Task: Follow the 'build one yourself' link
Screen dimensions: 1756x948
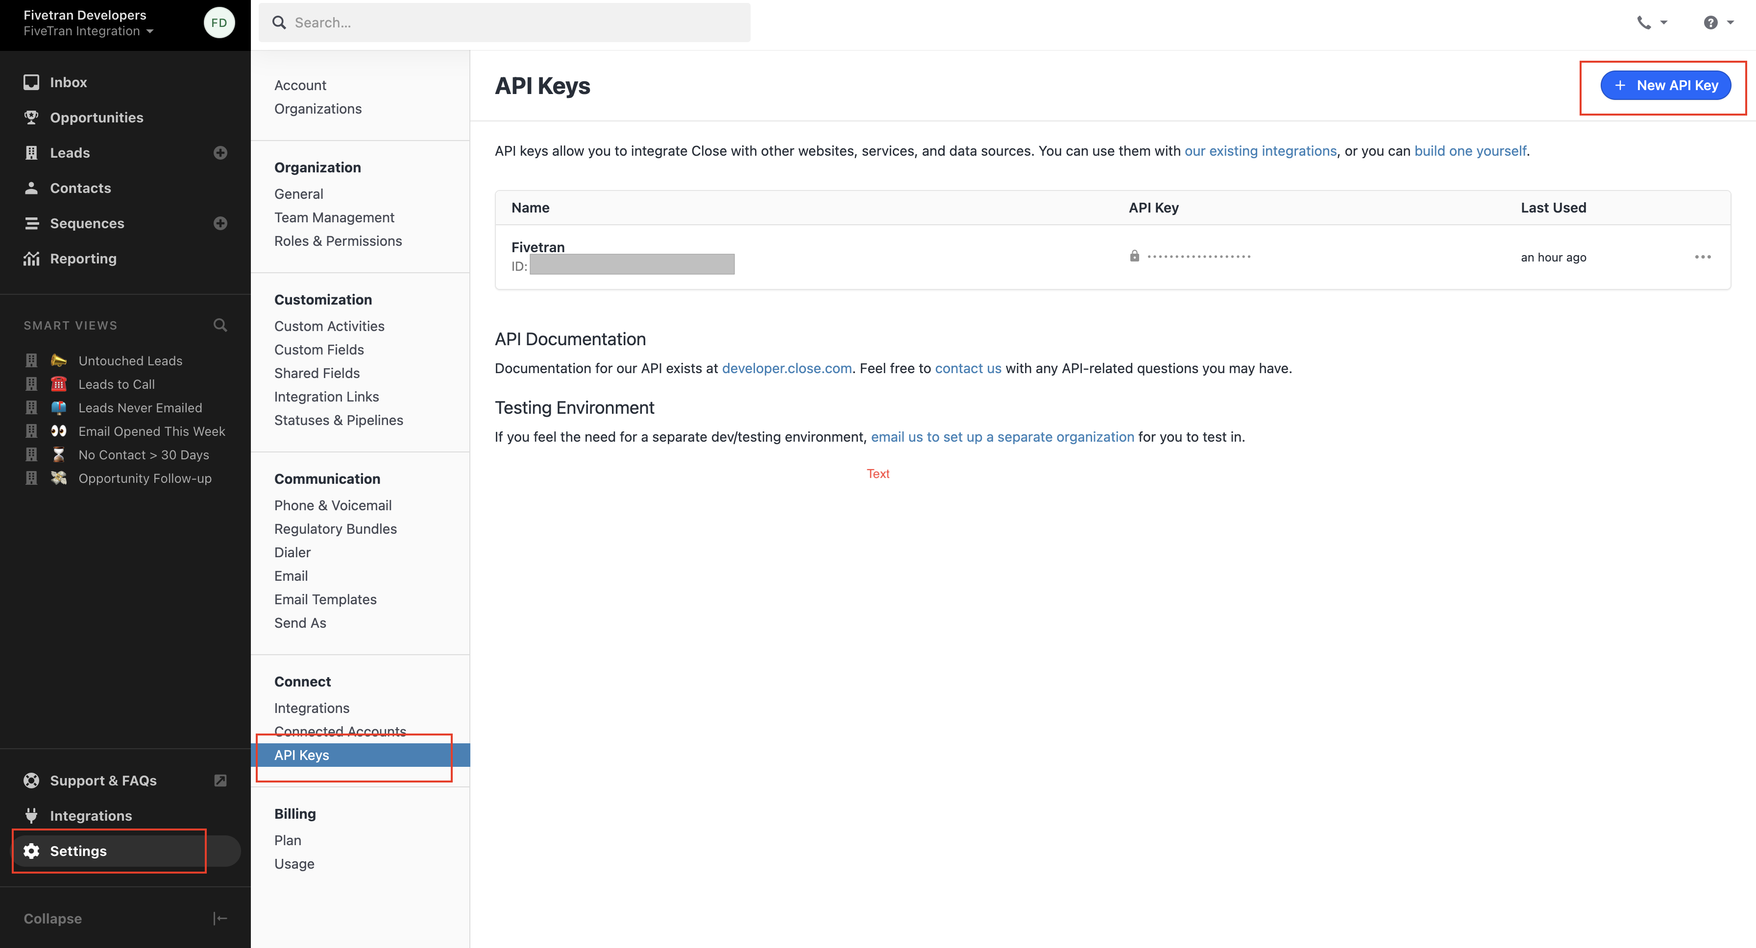Action: tap(1470, 150)
